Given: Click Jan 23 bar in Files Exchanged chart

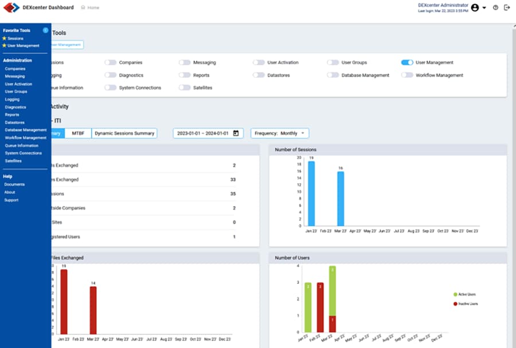Looking at the screenshot, I should [64, 302].
